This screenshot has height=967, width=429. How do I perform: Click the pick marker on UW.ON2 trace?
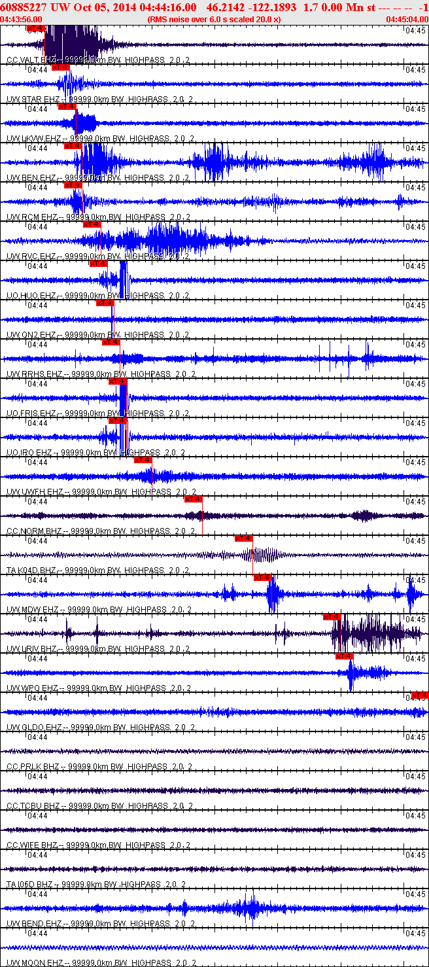click(105, 303)
